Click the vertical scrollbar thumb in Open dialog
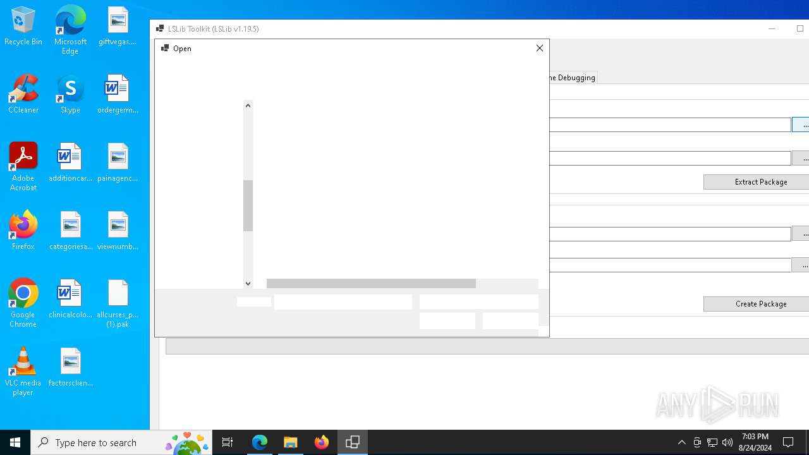Image resolution: width=809 pixels, height=455 pixels. tap(248, 205)
